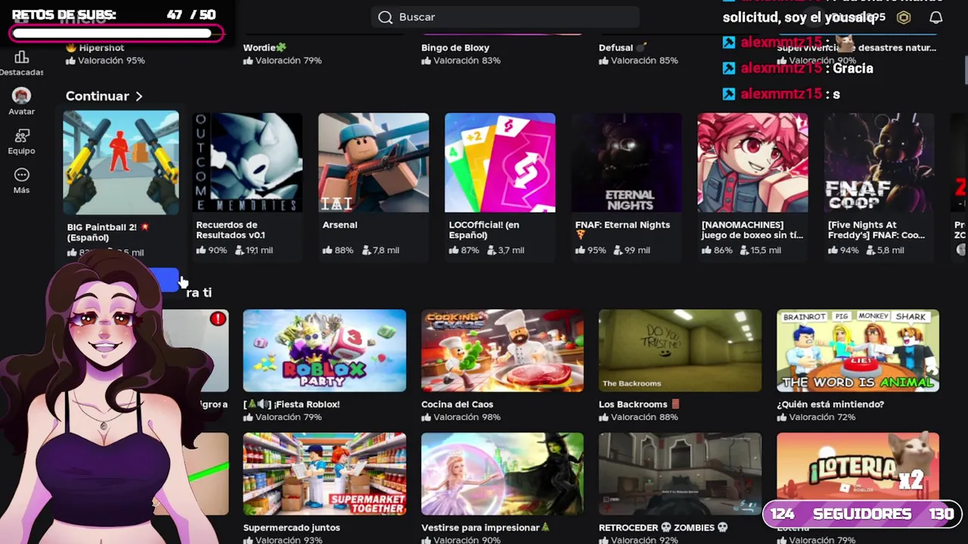Click the Supermercado juntos title
This screenshot has width=968, height=544.
(291, 527)
